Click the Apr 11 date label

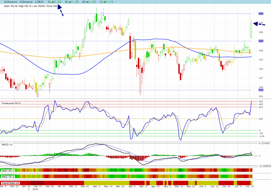tap(144, 186)
